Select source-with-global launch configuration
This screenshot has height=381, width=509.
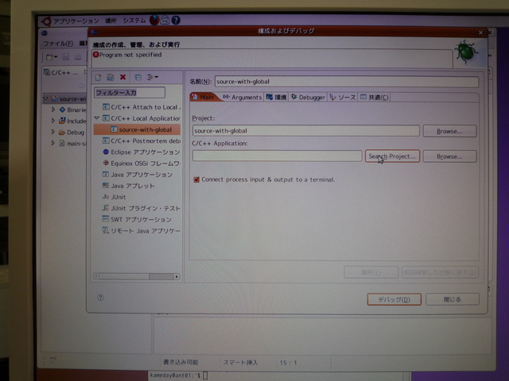coord(137,129)
